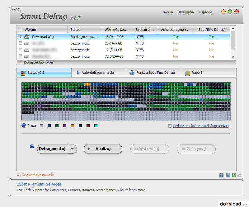Collapse news via Ukryj ostatnie nowości
Viewport: 249px width, 207px height.
coord(35,175)
